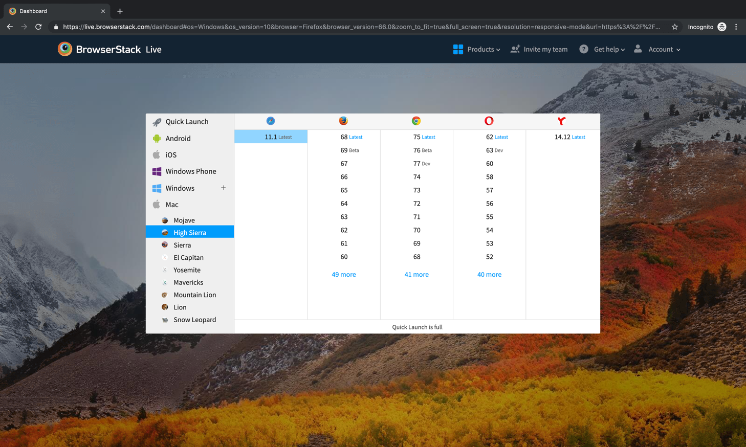The image size is (746, 447).
Task: Launch Opera version 55
Action: pyautogui.click(x=489, y=217)
